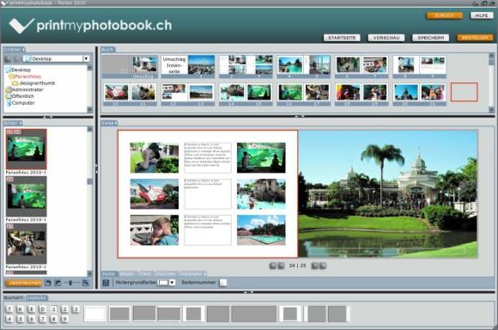Open the Desktop folder location dropdown
This screenshot has width=498, height=330.
pyautogui.click(x=86, y=58)
